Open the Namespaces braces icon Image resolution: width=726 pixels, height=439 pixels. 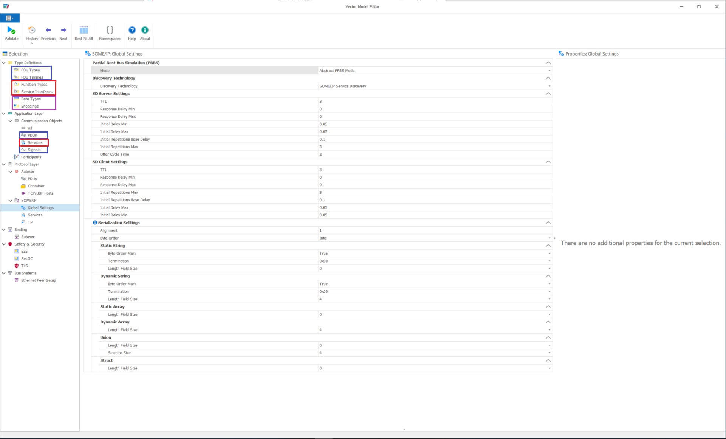[x=110, y=30]
